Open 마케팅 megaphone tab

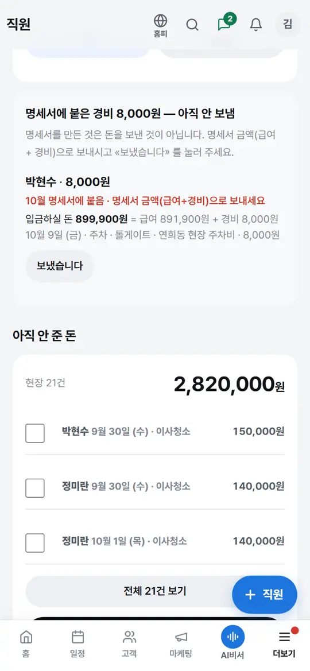181,643
